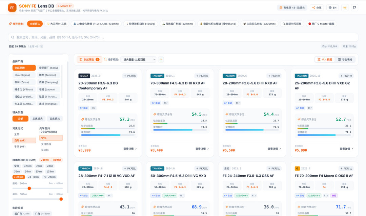366x216 pixels.
Task: Switch language with the EN button
Action: pos(332,8)
